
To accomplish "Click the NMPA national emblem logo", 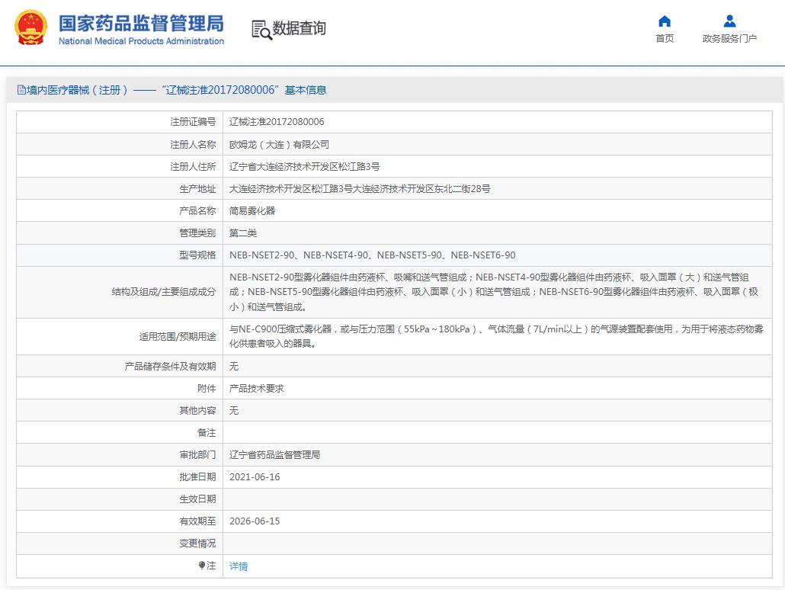I will point(31,28).
